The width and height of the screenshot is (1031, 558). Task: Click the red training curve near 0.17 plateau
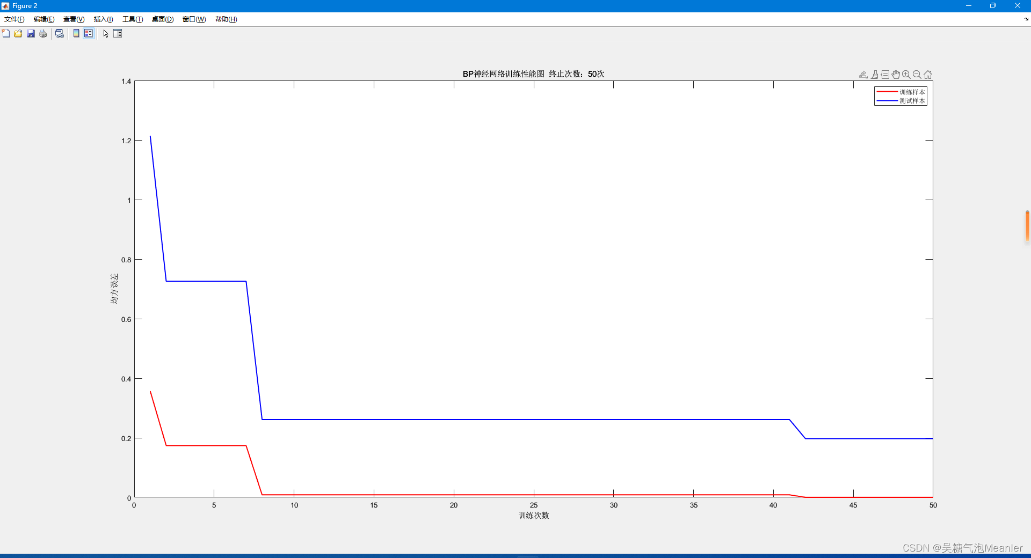pos(206,445)
